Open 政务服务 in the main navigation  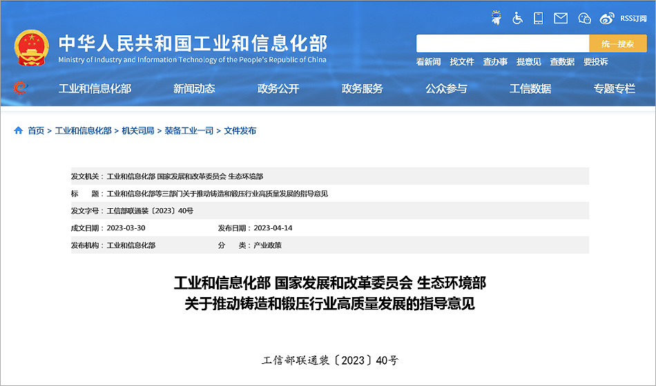pyautogui.click(x=363, y=88)
